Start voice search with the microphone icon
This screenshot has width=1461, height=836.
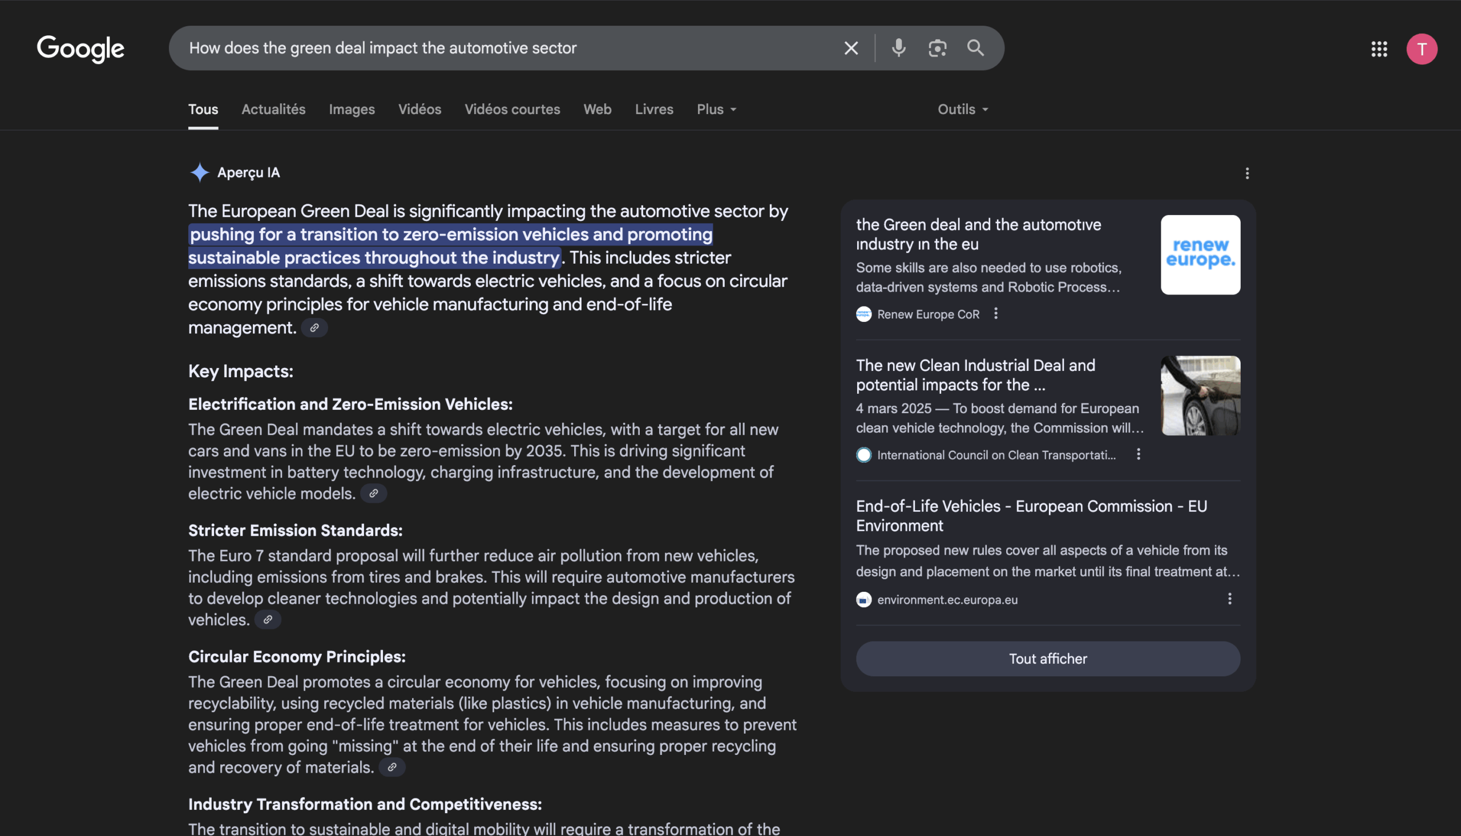point(898,48)
